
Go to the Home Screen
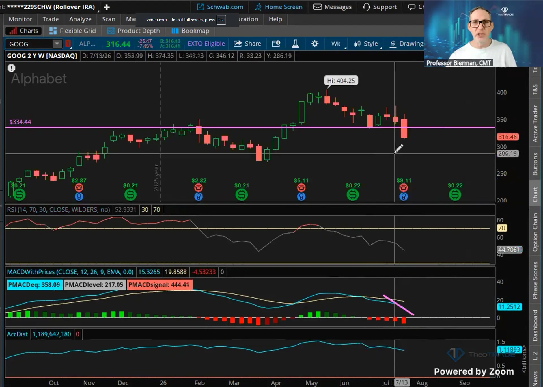pyautogui.click(x=279, y=7)
